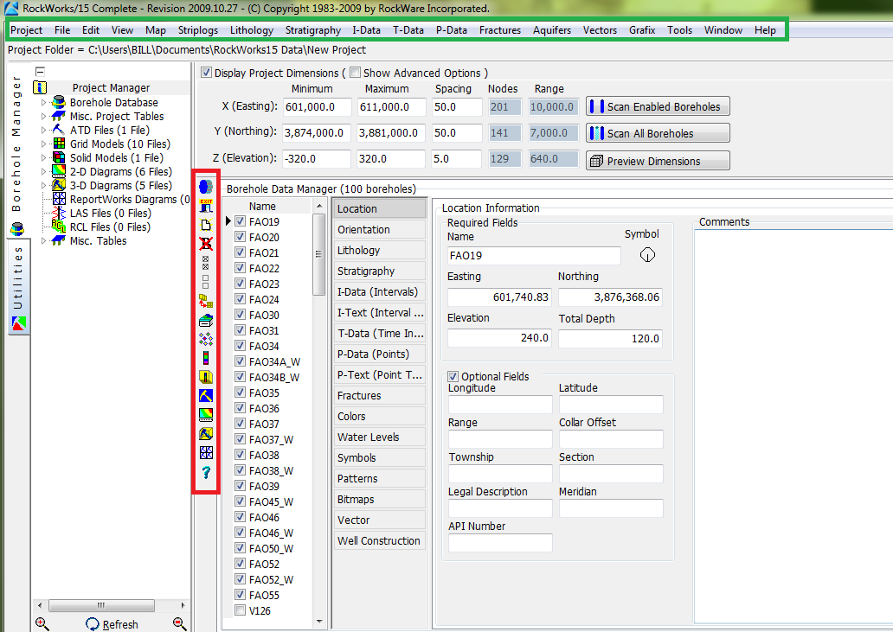
Task: Click the rainbow 2-D diagram toolbar icon
Action: (x=206, y=414)
